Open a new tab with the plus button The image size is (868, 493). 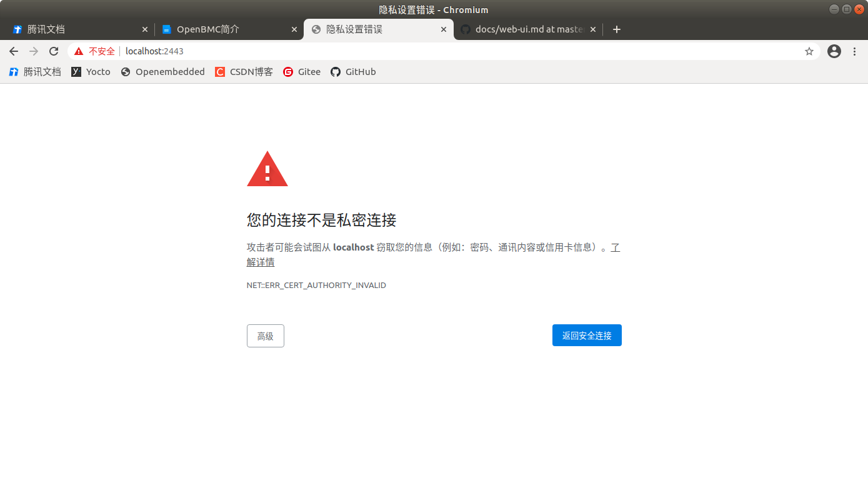point(616,29)
